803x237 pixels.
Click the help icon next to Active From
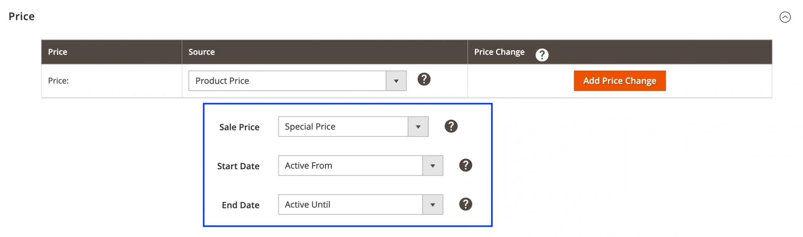[465, 165]
